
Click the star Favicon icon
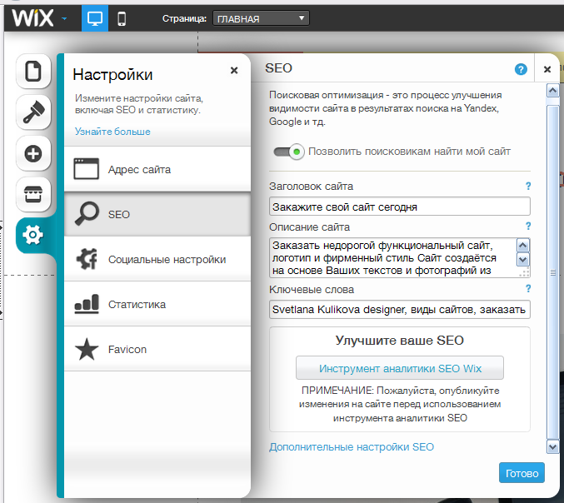tap(87, 349)
